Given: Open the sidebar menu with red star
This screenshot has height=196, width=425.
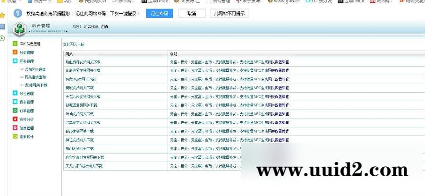Looking at the screenshot, I should click(26, 119).
